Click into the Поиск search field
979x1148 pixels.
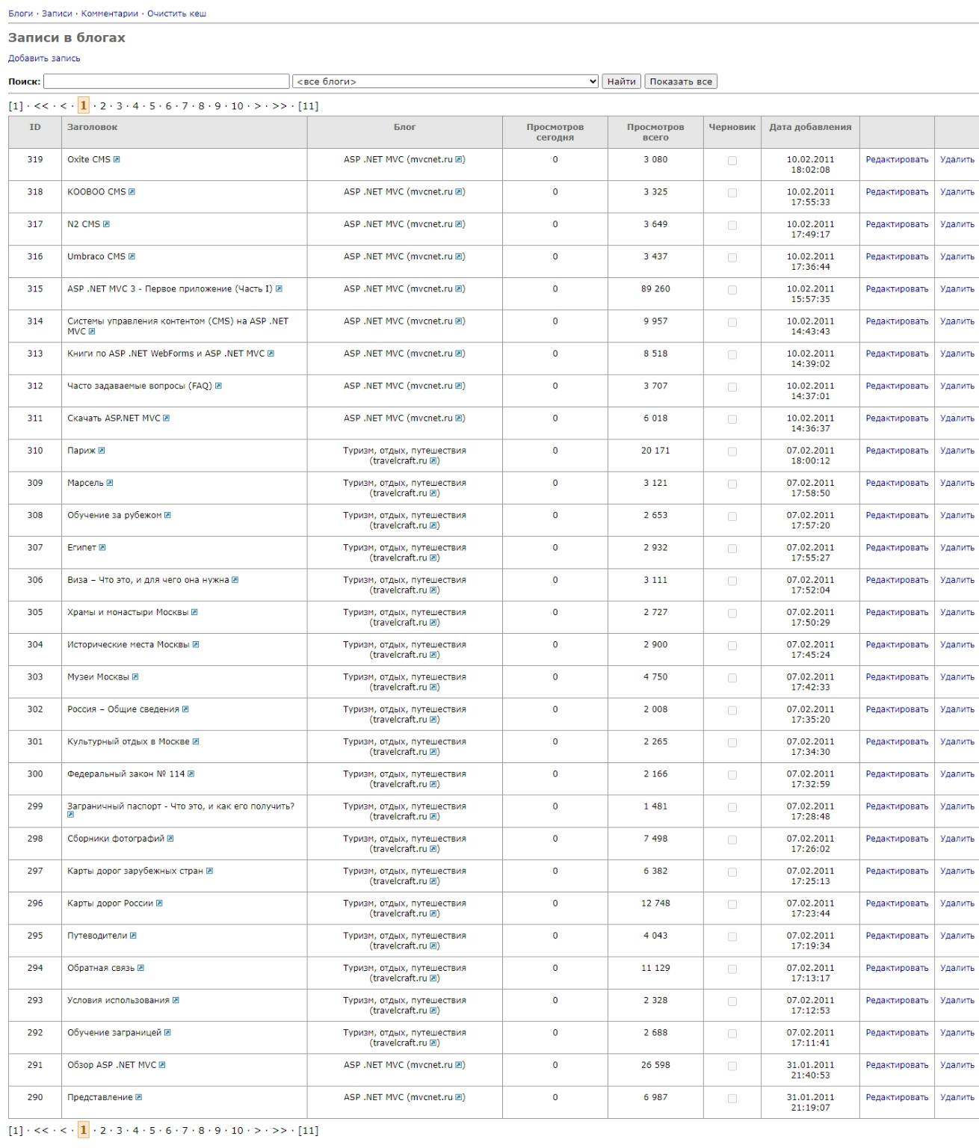167,81
